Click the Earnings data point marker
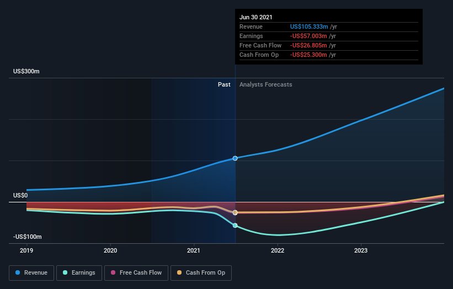453x289 pixels. [x=235, y=226]
